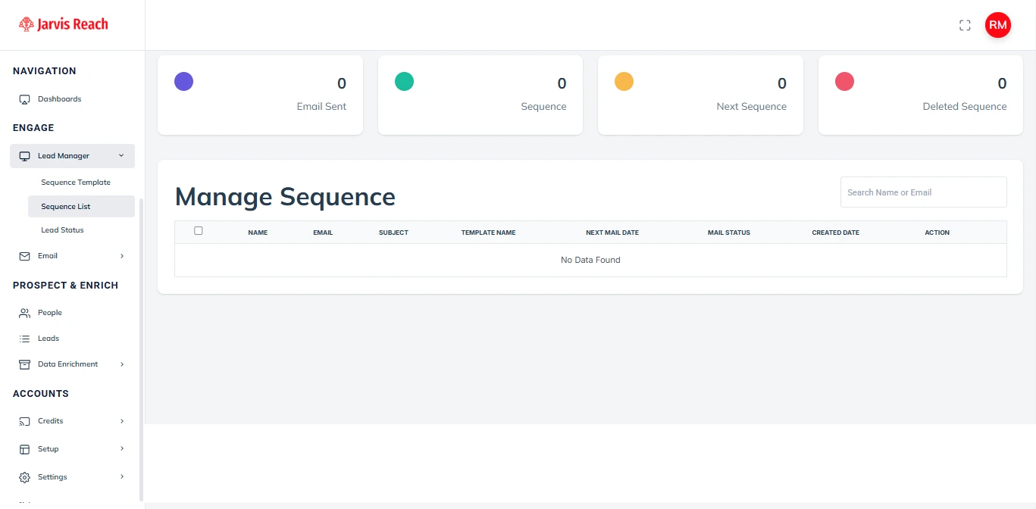Go to the Leads page
Image resolution: width=1036 pixels, height=509 pixels.
coord(49,339)
